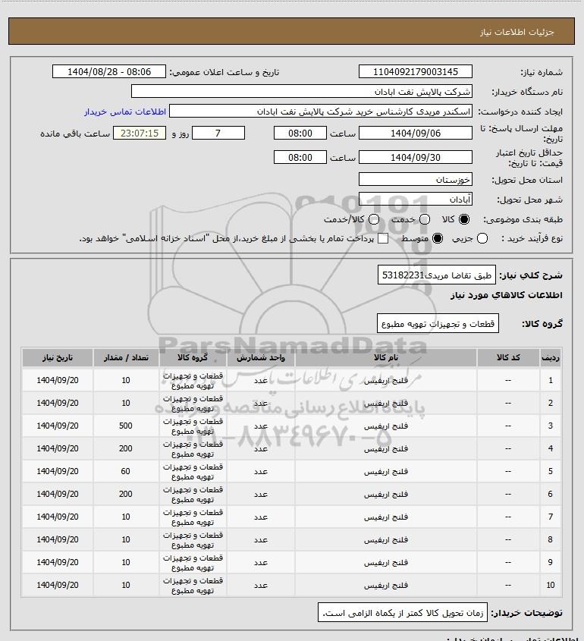584x641 pixels.
Task: Click quantity 60 in row 5
Action: tap(125, 471)
